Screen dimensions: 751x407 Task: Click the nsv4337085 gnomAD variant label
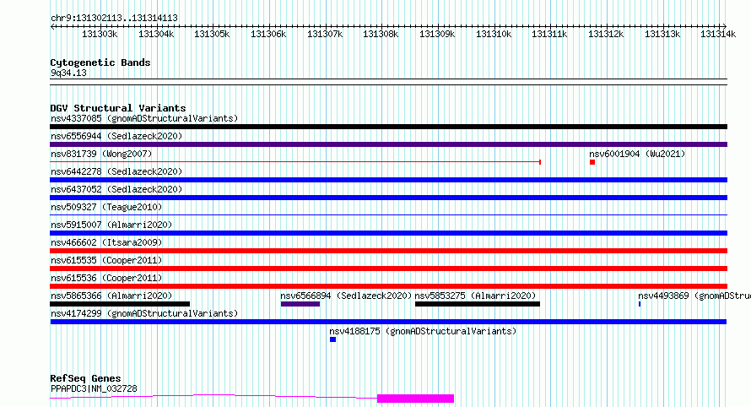click(144, 118)
